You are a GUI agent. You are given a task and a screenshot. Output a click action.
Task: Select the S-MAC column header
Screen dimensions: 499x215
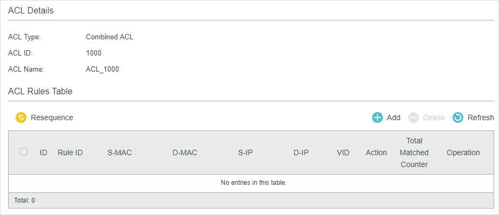coord(120,152)
